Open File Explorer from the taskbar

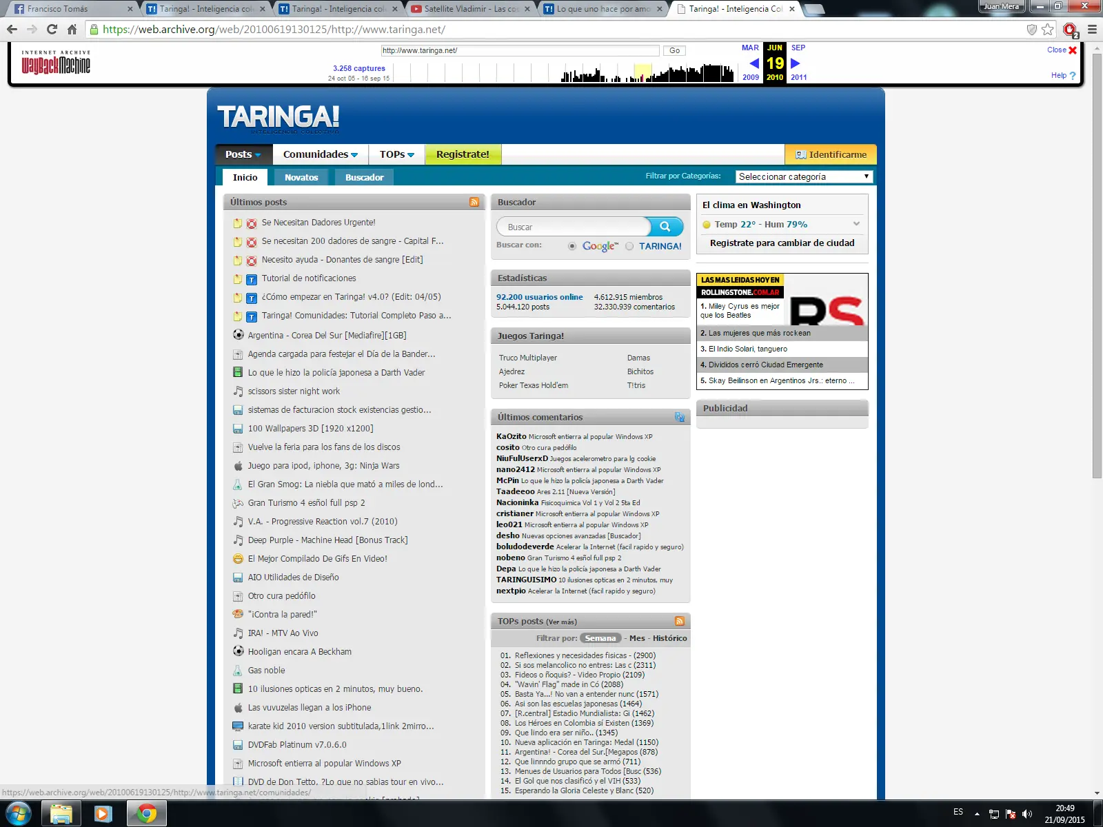pos(61,814)
